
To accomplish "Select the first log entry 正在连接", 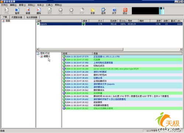I will [122, 57].
